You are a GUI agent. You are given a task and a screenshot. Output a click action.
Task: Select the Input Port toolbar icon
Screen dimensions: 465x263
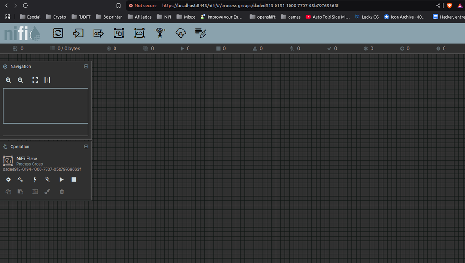click(78, 33)
